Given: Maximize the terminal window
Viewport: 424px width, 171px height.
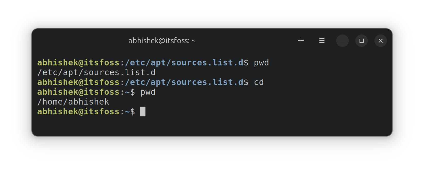Looking at the screenshot, I should (362, 41).
